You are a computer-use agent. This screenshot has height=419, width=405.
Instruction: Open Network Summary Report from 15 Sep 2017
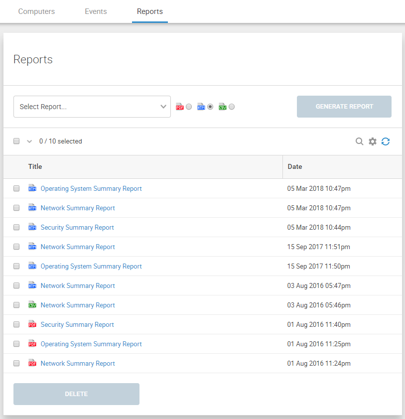tap(78, 247)
